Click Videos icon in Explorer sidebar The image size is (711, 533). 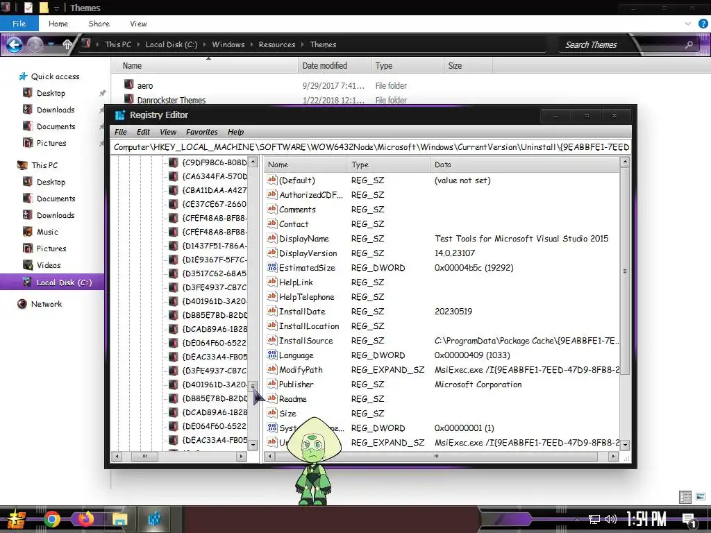[28, 264]
